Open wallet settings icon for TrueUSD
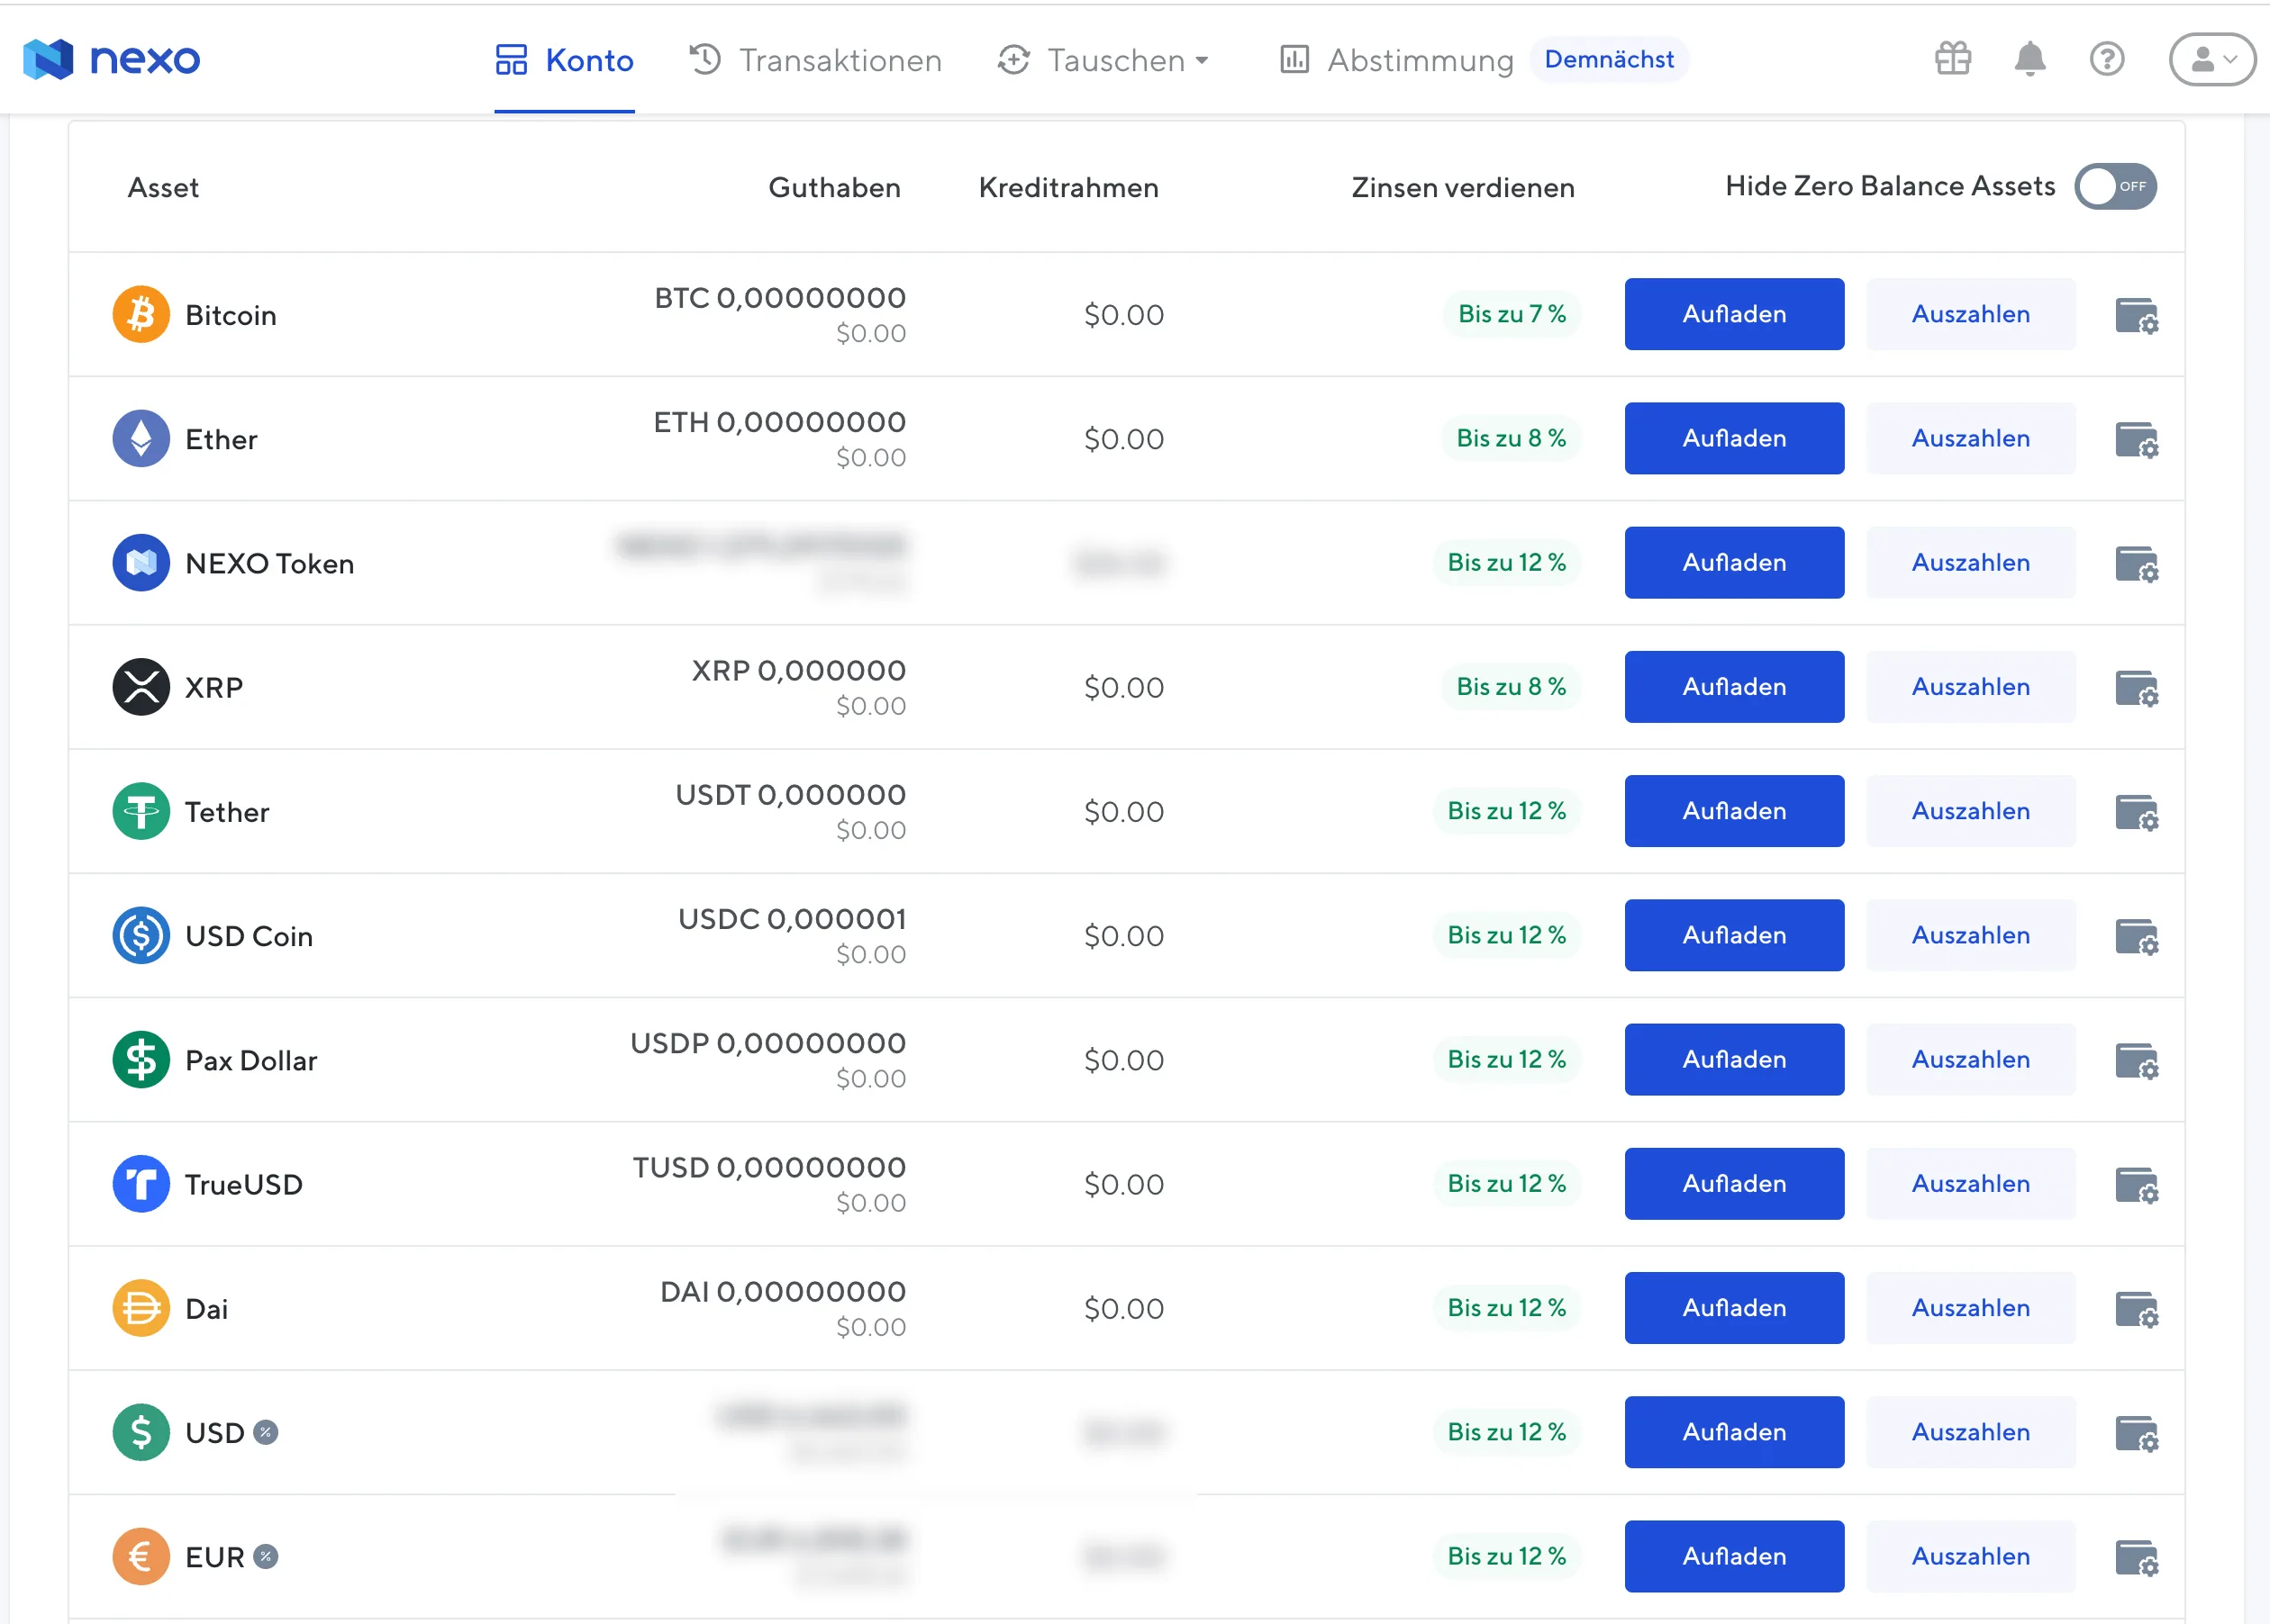The image size is (2270, 1624). (x=2136, y=1186)
